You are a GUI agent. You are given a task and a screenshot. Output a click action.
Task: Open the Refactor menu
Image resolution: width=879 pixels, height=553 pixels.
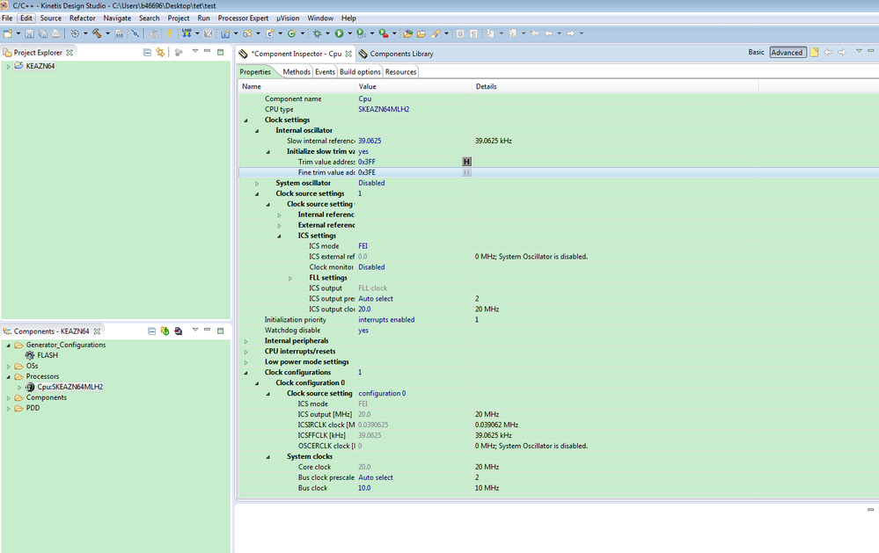83,18
